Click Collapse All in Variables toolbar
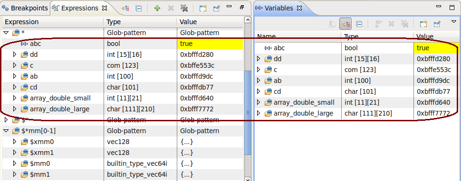This screenshot has height=181, width=461. (x=359, y=24)
